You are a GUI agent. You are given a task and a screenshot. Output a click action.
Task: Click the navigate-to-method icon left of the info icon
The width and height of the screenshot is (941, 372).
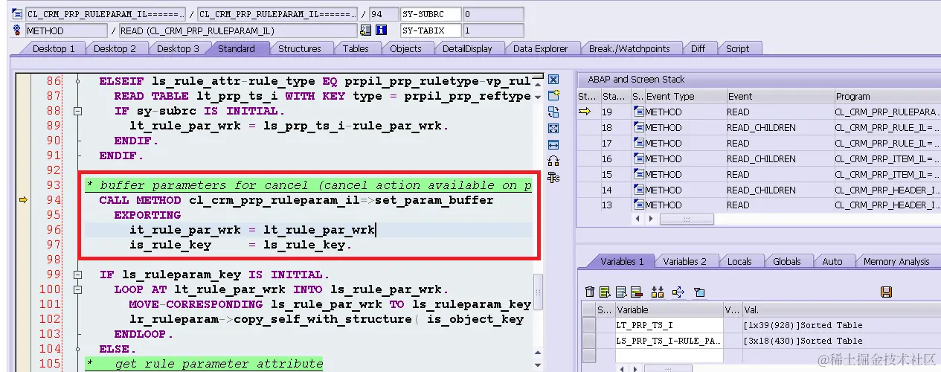(x=365, y=31)
